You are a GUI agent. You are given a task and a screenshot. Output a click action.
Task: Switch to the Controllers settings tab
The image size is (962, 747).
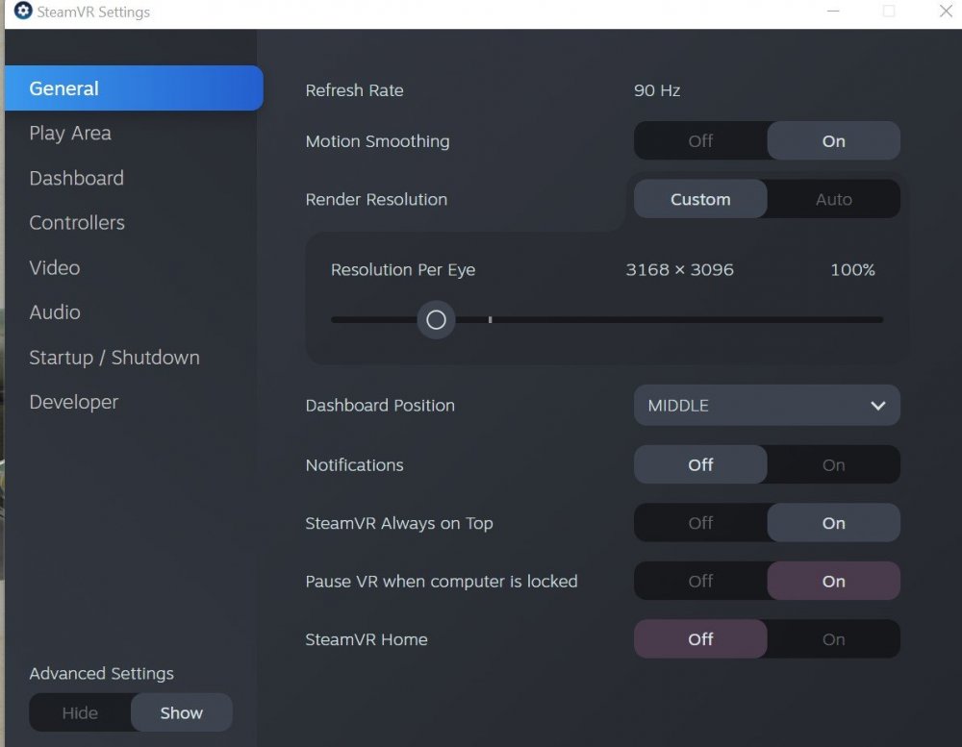tap(77, 223)
